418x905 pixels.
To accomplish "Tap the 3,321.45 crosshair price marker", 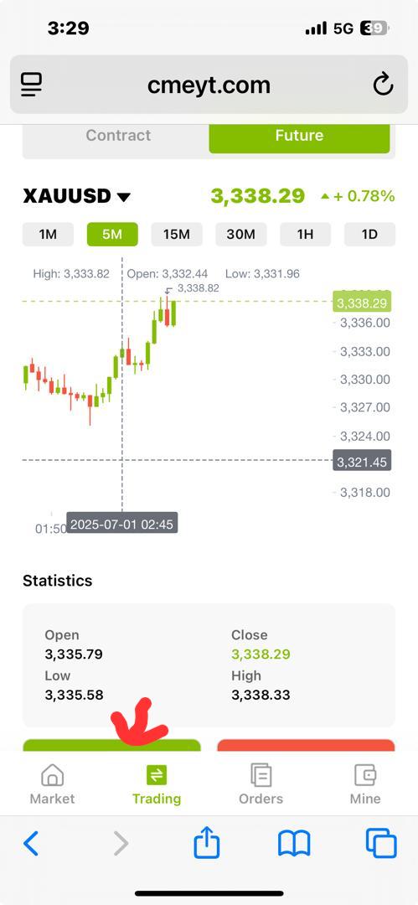I will pos(362,460).
